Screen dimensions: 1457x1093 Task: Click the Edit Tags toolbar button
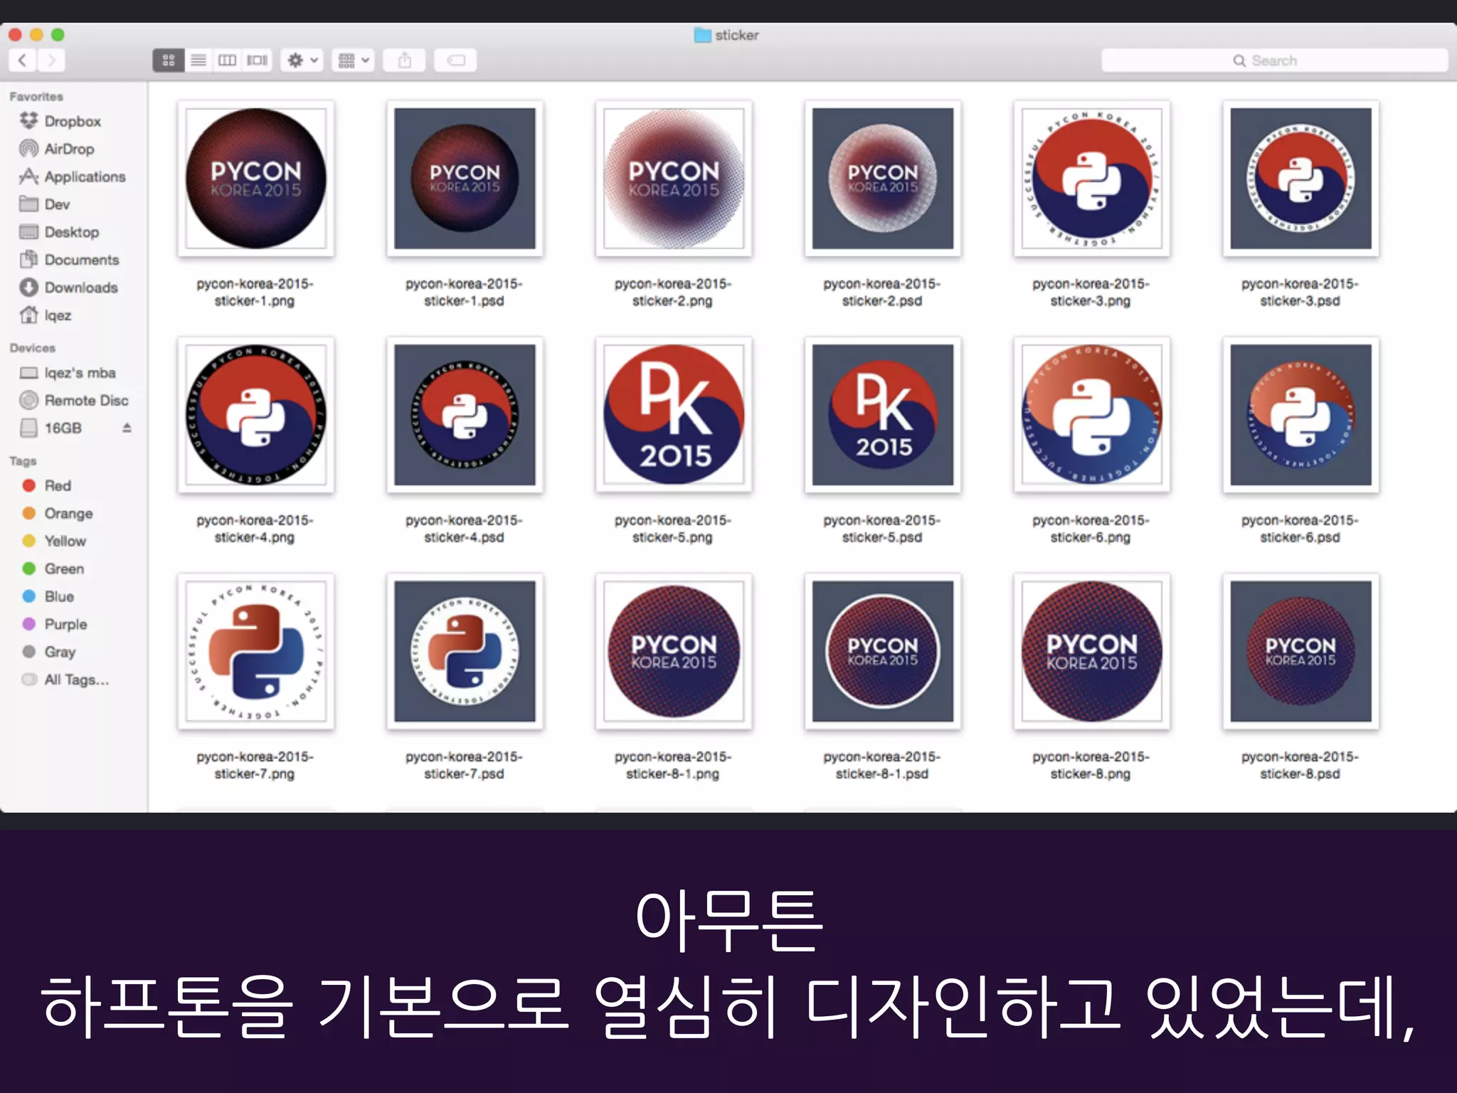[x=455, y=60]
